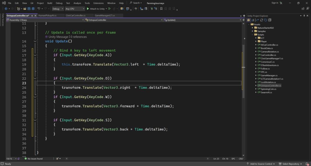Image resolution: width=311 pixels, height=166 pixels.
Task: Click the Open File folder icon in the toolbar
Action: point(25,9)
